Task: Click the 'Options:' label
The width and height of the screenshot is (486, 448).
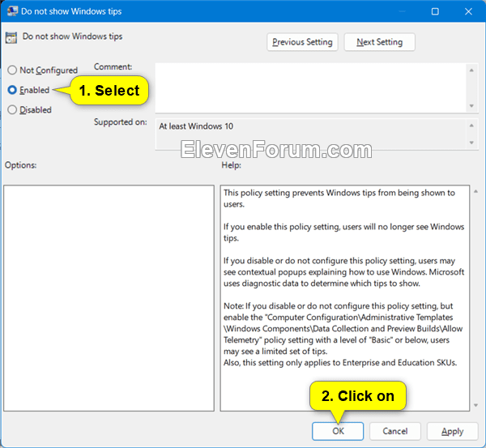Action: 20,165
